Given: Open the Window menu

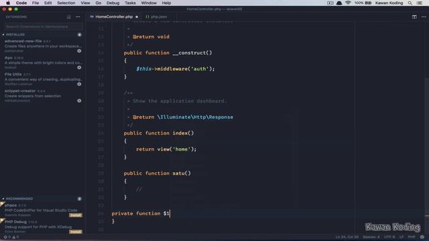Looking at the screenshot, I should point(149,3).
